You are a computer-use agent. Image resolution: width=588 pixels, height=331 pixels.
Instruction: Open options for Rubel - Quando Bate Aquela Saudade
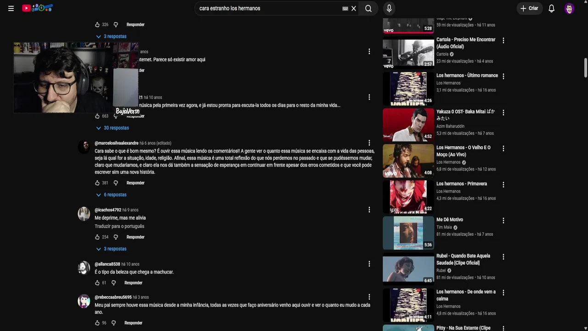tap(503, 257)
